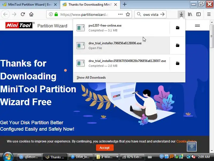This screenshot has height=161, width=214.
Task: Open the Windows Start orb
Action: pyautogui.click(x=8, y=157)
